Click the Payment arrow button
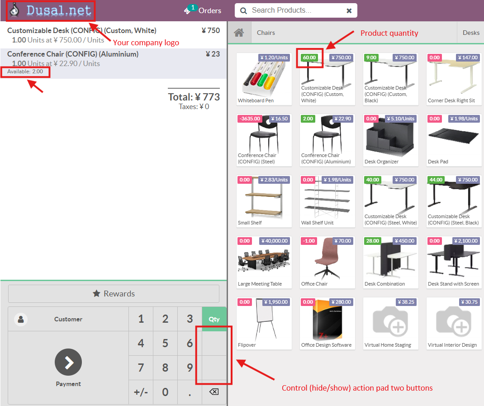 coord(68,362)
